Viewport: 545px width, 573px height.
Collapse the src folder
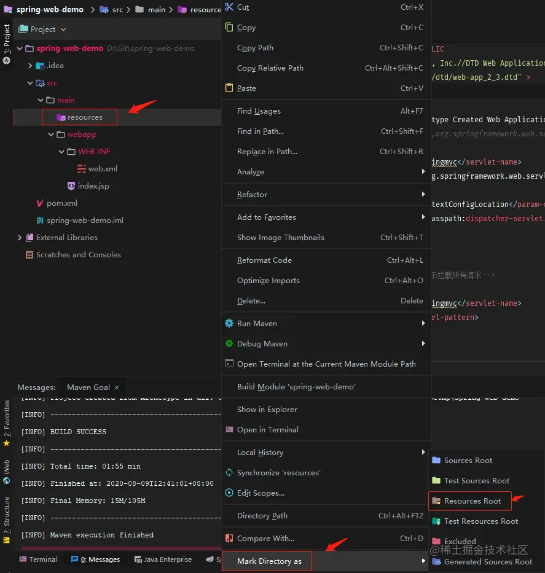(x=30, y=83)
